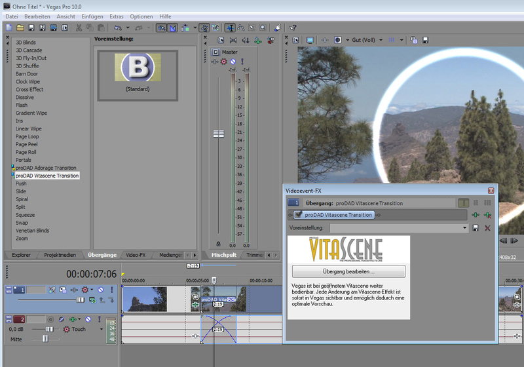The width and height of the screenshot is (524, 367).
Task: Solo the Master bus
Action: coord(242,62)
